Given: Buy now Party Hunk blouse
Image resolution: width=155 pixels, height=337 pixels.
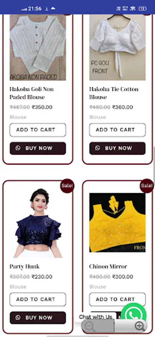Looking at the screenshot, I should point(38,318).
